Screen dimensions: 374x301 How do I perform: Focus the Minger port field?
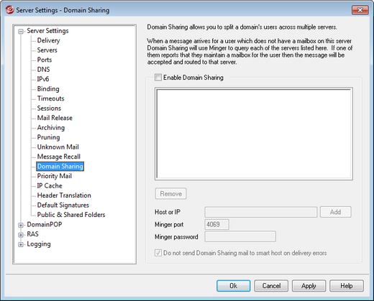point(216,224)
